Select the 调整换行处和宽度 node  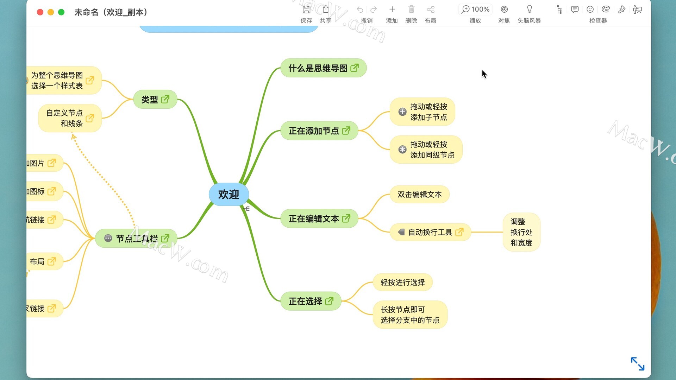521,232
